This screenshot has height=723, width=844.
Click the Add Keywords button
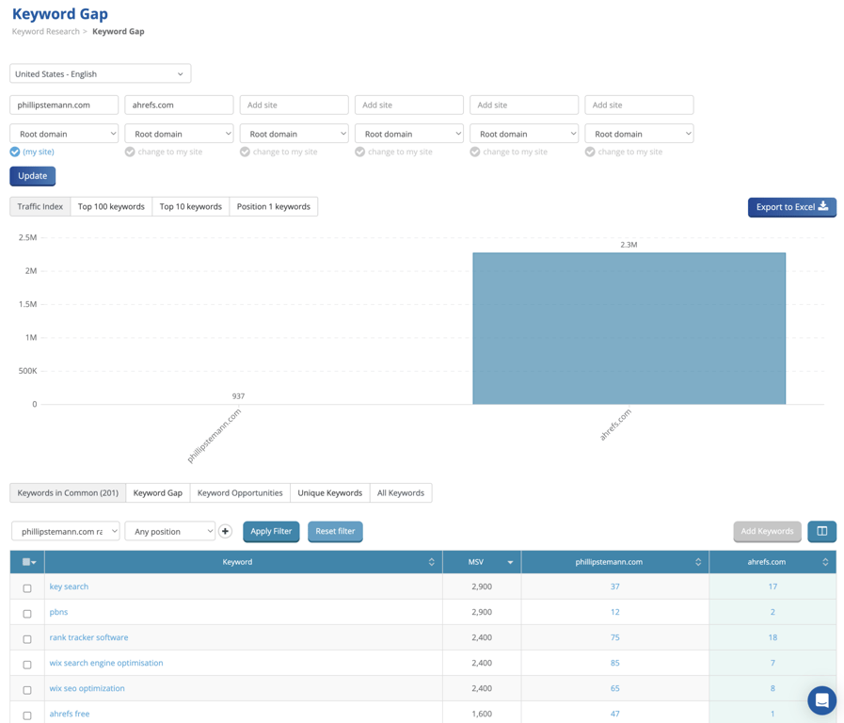coord(767,531)
